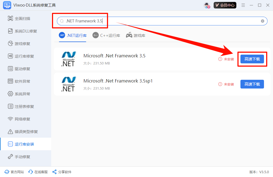Clear the search box text

pos(263,21)
